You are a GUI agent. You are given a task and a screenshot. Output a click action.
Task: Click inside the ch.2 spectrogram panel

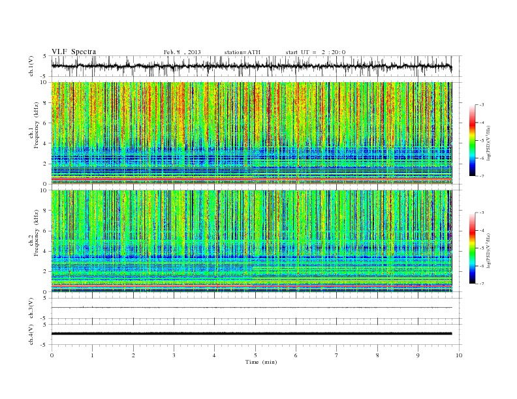(251, 241)
